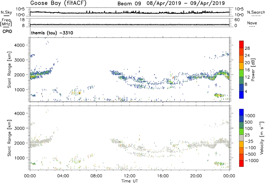Click the gray band of Velocity color bar
265x183 pixels.
point(241,138)
